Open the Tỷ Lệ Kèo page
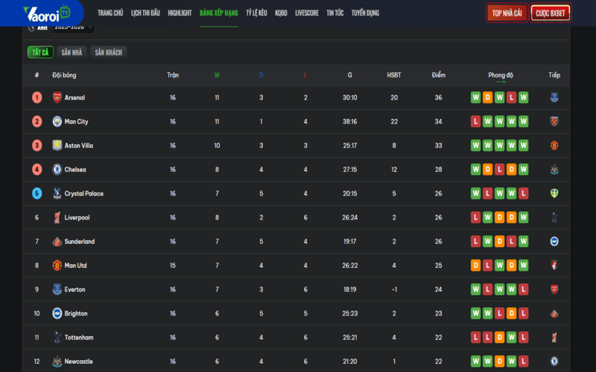This screenshot has height=372, width=596. (x=256, y=13)
